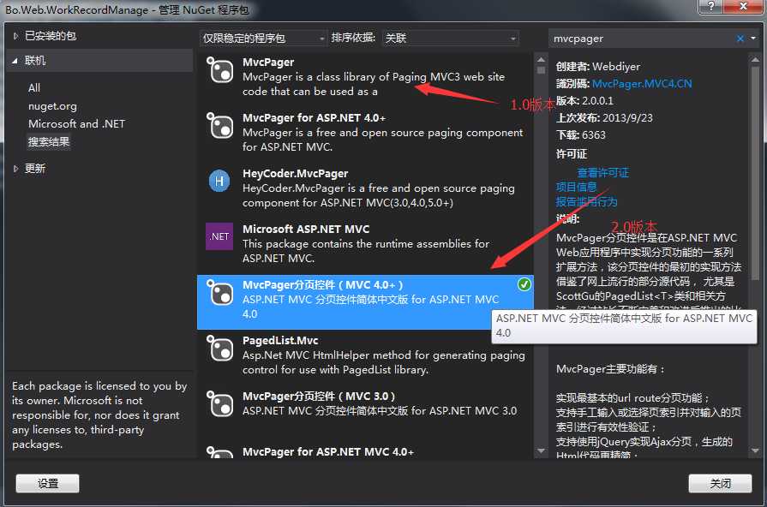The height and width of the screenshot is (507, 767).
Task: Select the All source under 联机
Action: pos(34,88)
